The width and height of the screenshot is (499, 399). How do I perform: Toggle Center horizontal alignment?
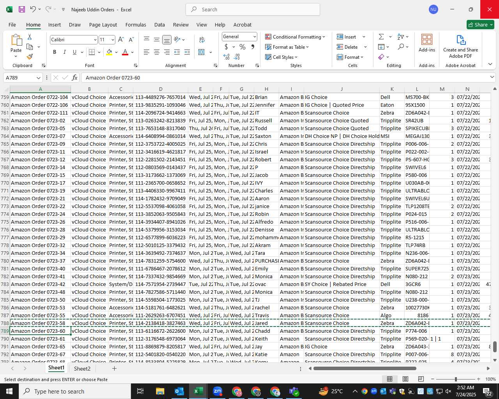pos(157,52)
